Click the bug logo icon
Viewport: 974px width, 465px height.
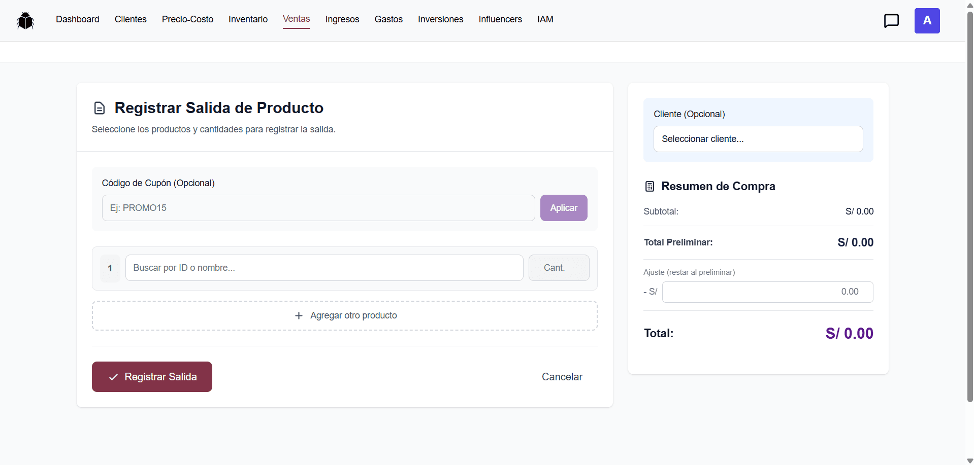pyautogui.click(x=25, y=21)
